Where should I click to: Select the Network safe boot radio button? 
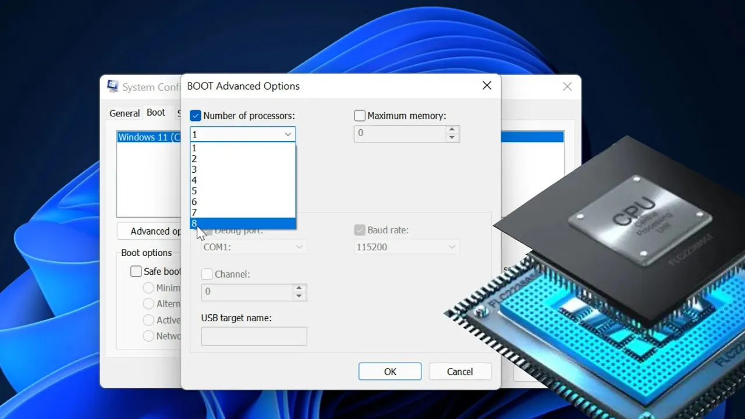click(148, 336)
